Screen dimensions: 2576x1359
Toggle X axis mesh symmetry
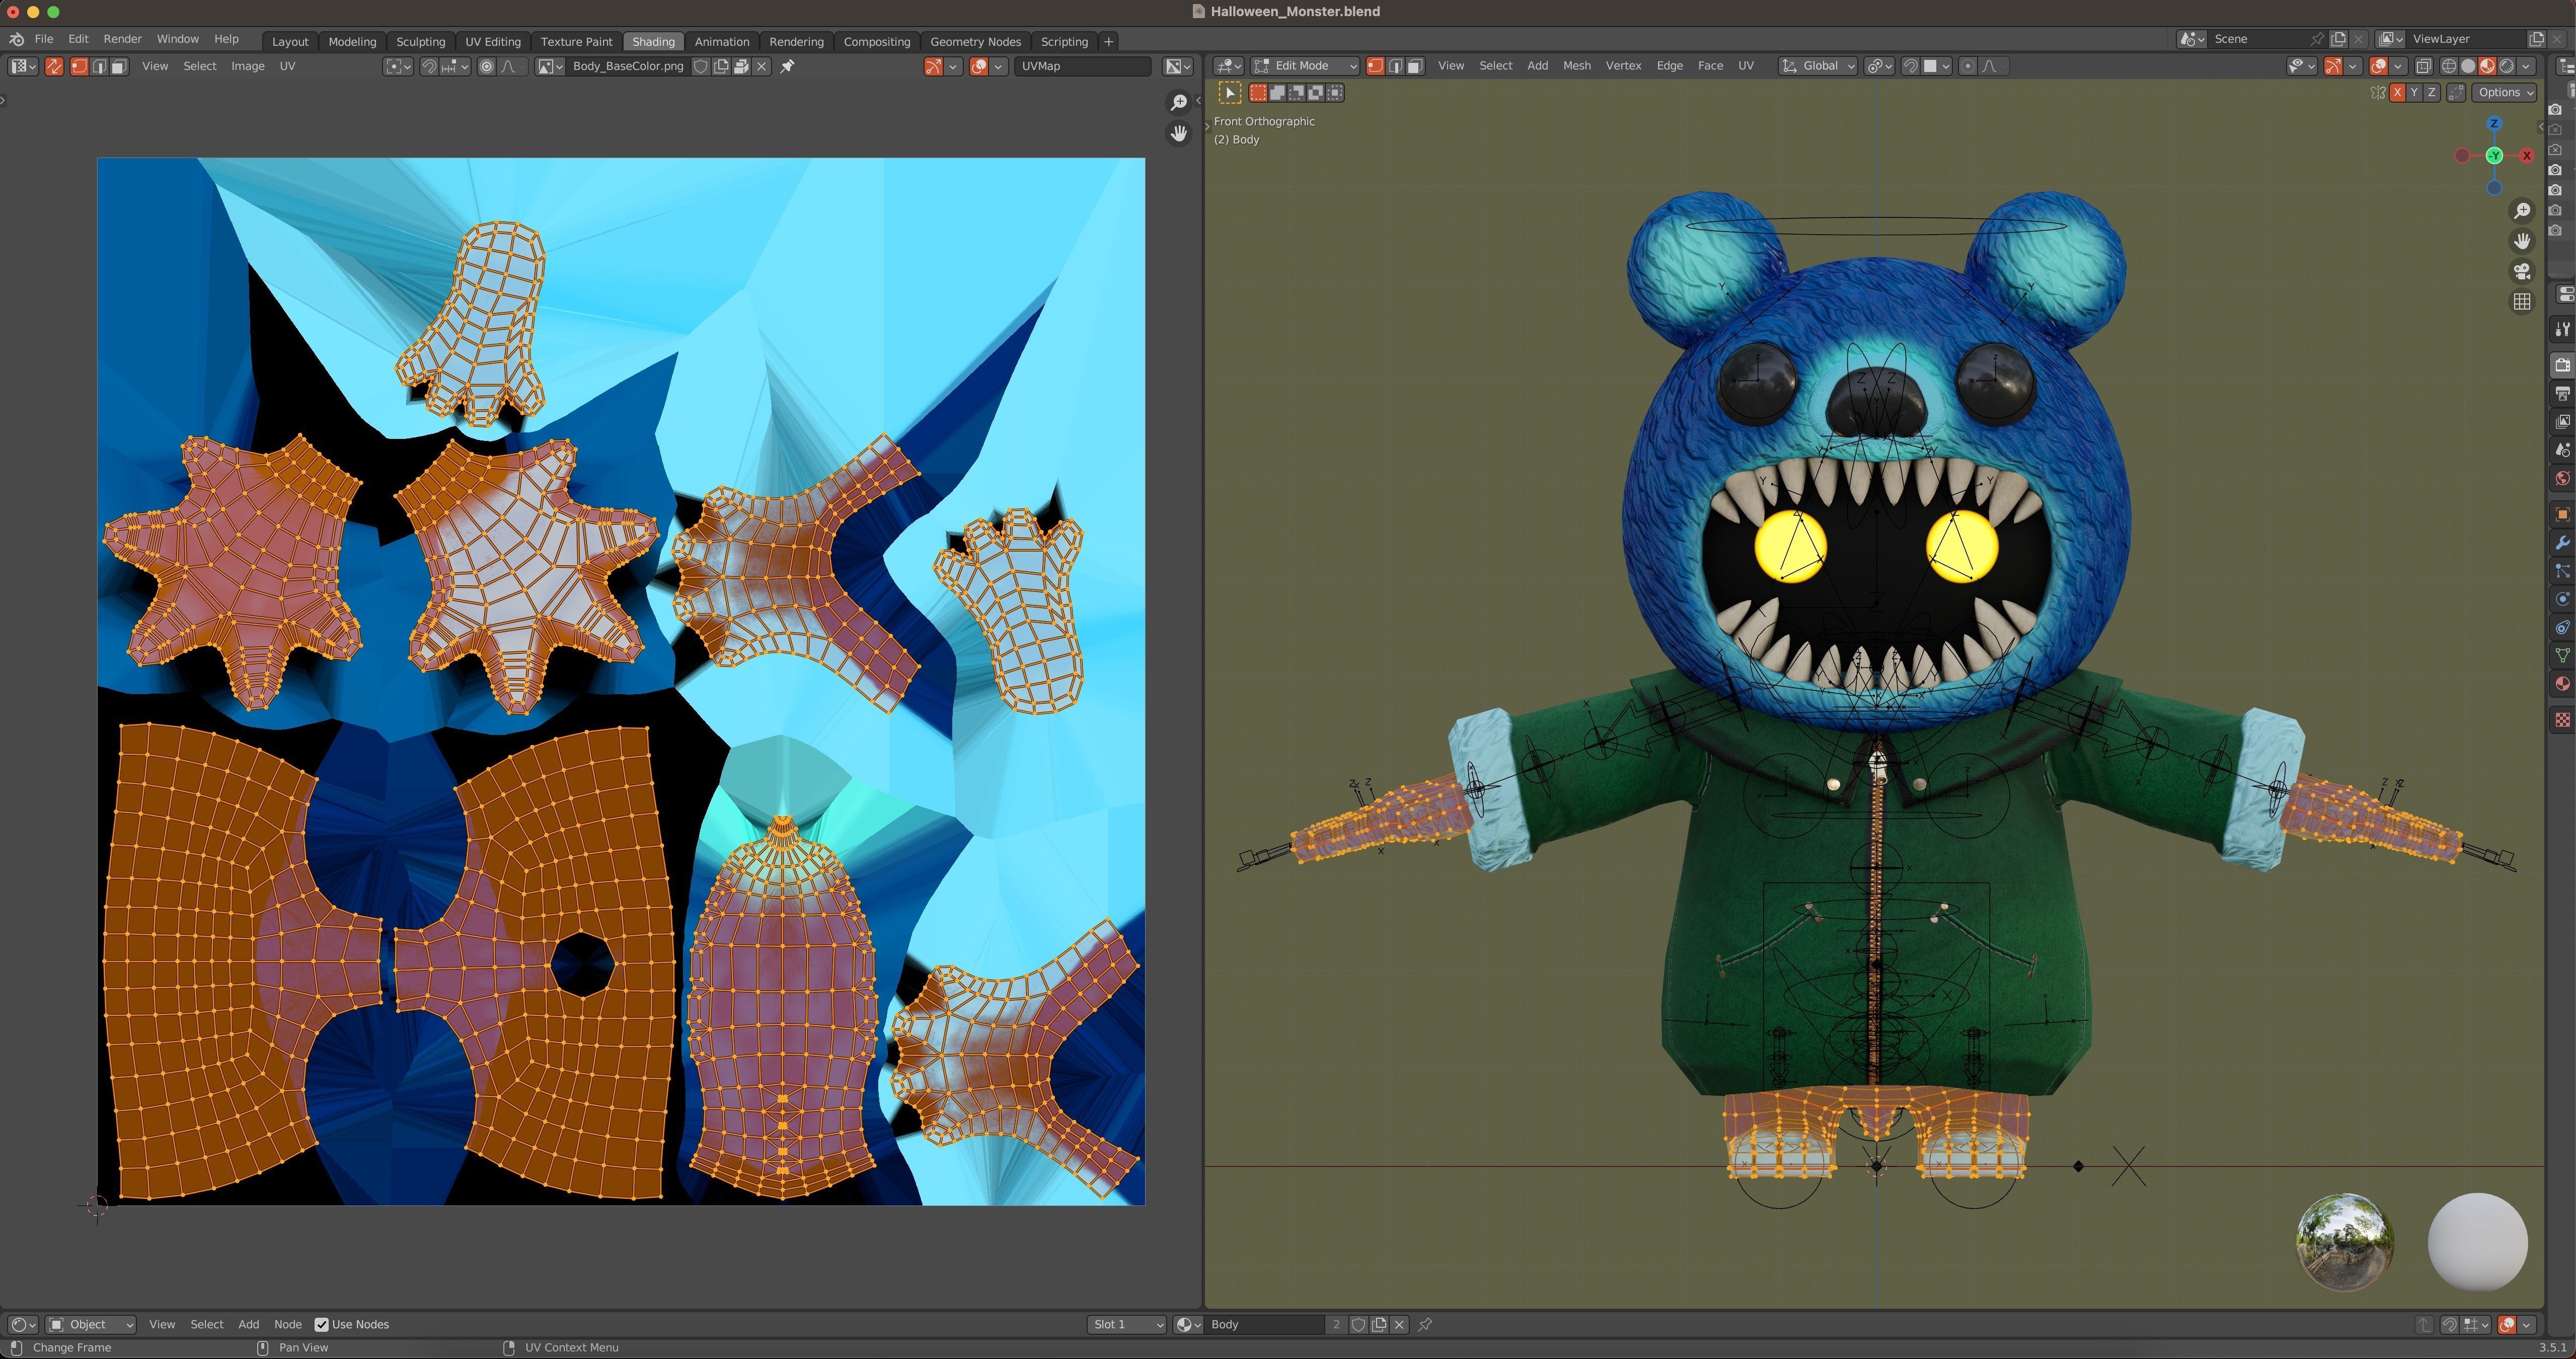pos(2397,92)
